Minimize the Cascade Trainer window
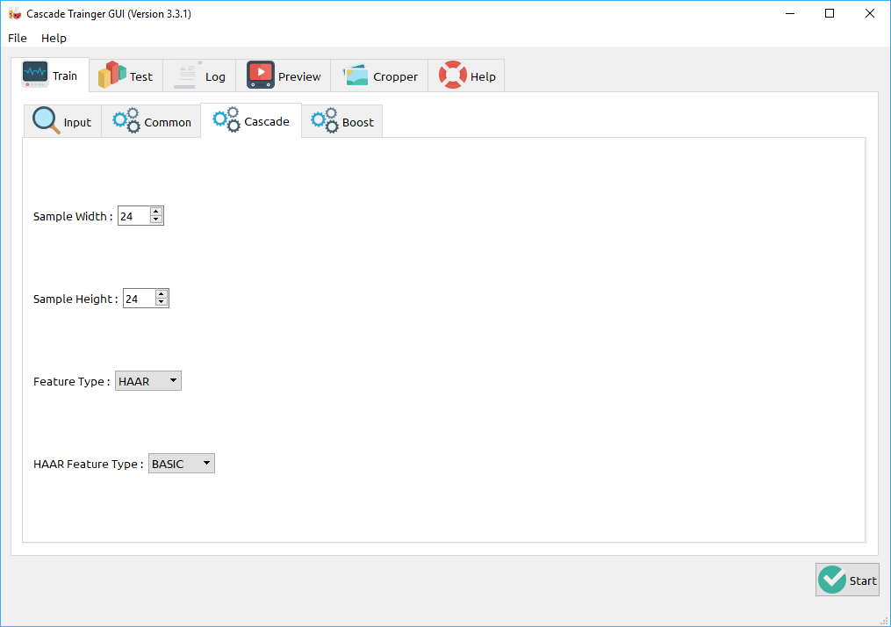 tap(790, 13)
